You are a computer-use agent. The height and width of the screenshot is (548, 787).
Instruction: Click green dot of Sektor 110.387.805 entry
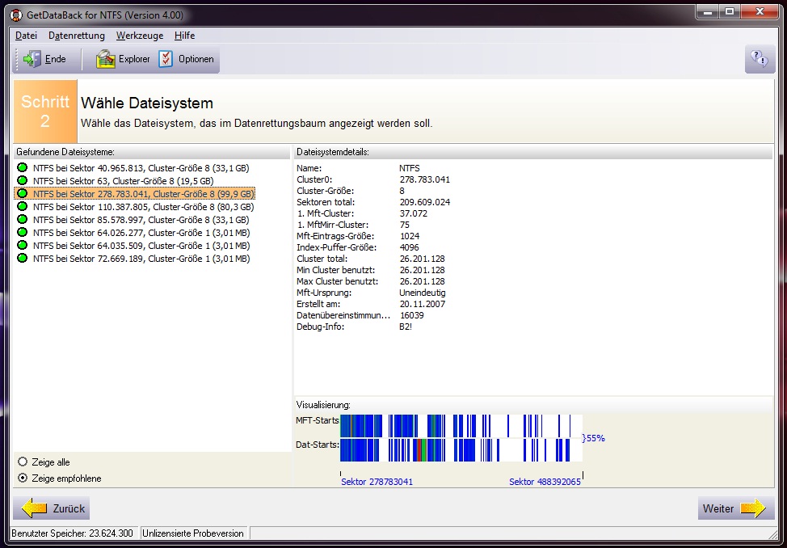point(22,206)
